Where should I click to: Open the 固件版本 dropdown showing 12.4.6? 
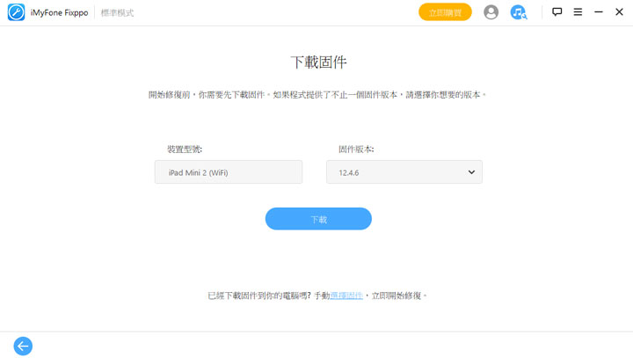click(404, 172)
